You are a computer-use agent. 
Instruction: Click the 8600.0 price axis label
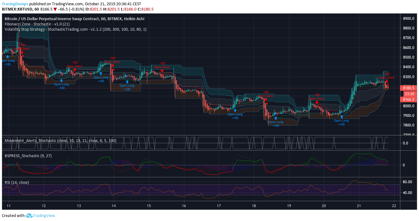(x=409, y=47)
